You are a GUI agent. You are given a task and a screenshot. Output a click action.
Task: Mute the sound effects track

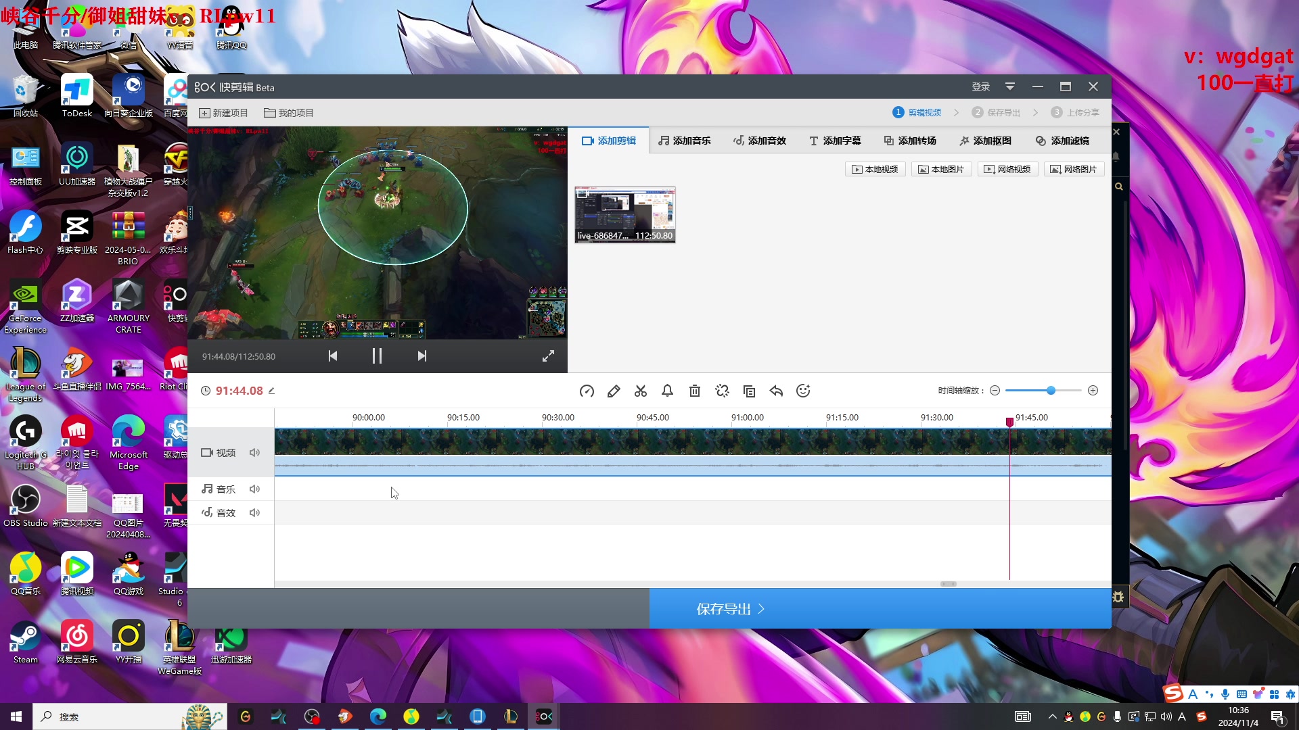[x=254, y=512]
